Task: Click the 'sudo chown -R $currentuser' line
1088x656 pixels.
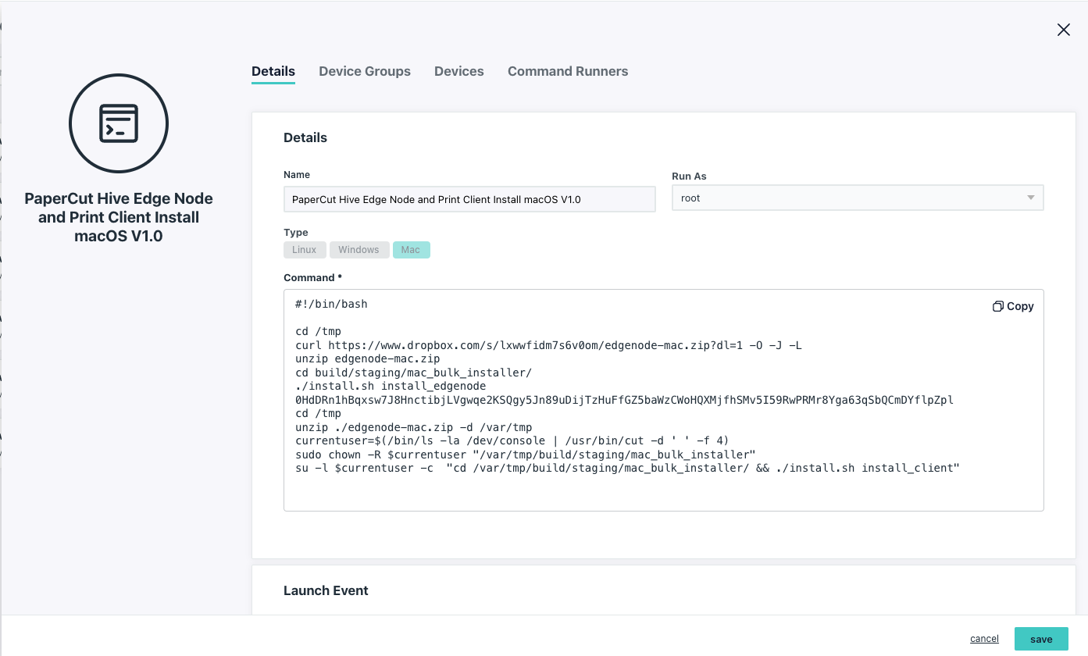Action: pyautogui.click(x=525, y=455)
